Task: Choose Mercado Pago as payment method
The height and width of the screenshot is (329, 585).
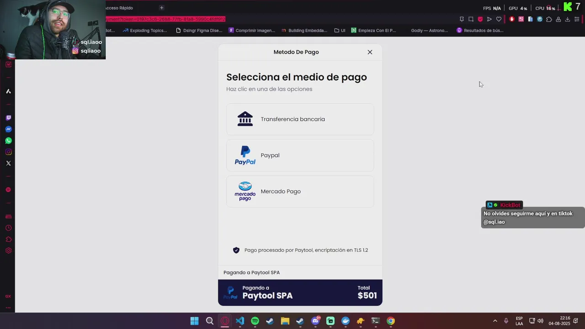Action: 300,191
